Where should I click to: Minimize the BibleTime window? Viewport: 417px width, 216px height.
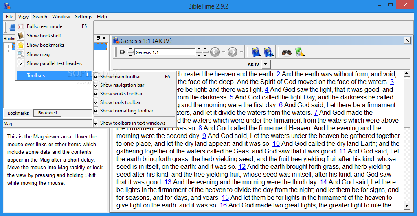pyautogui.click(x=379, y=5)
